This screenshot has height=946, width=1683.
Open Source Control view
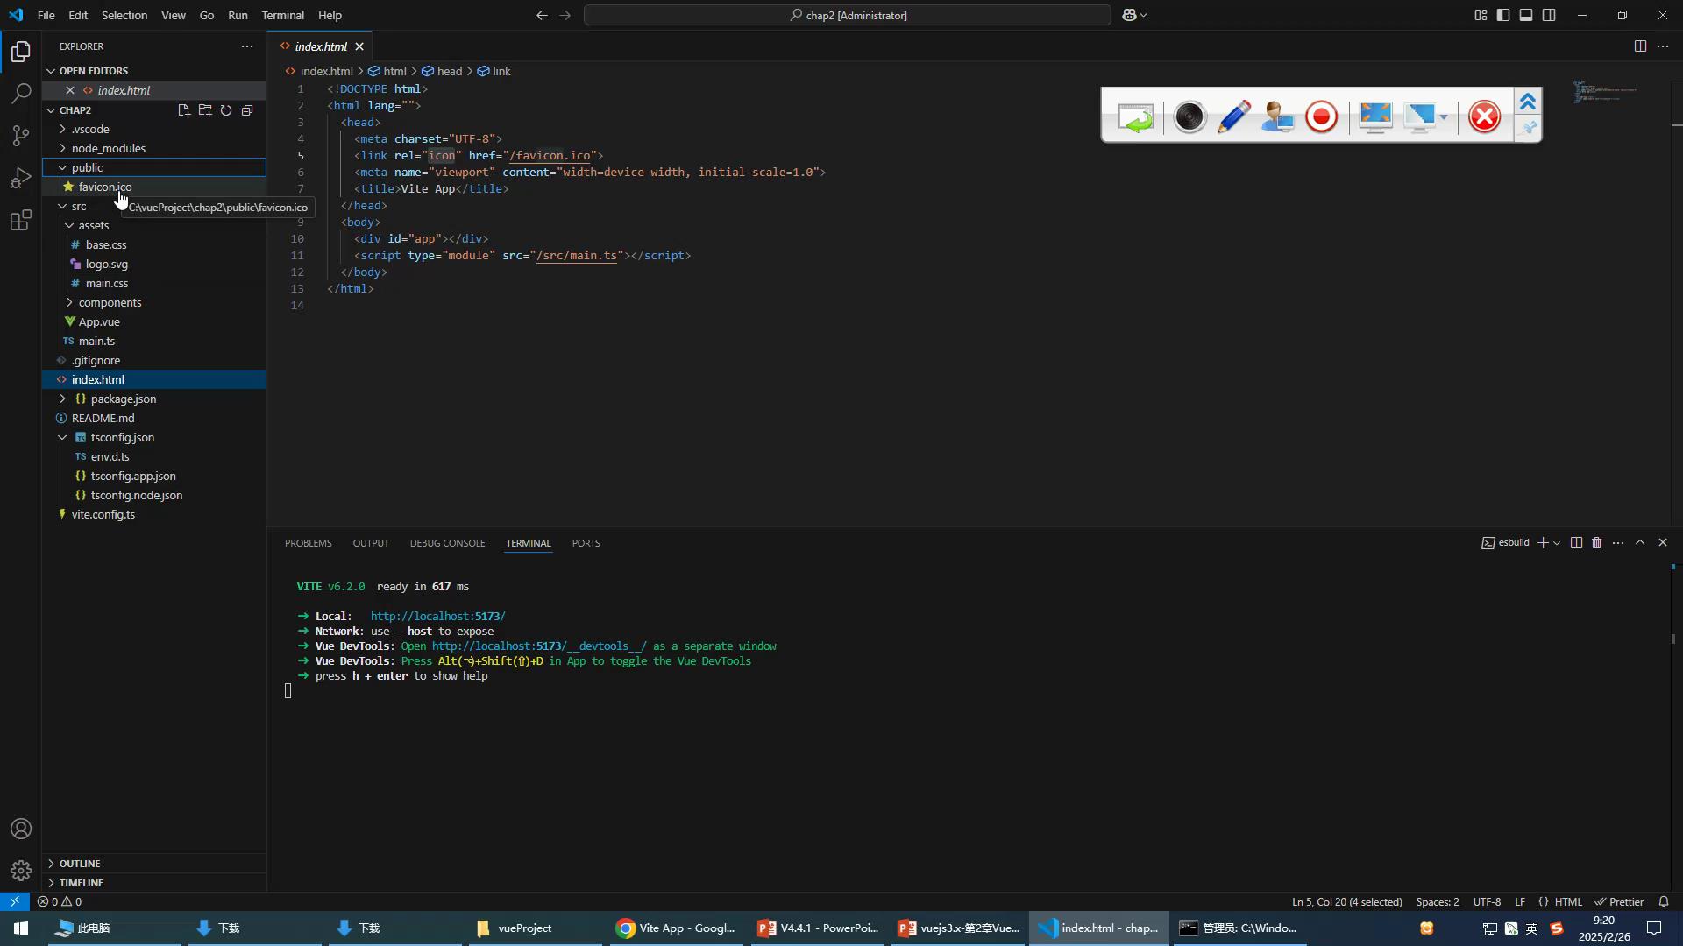pyautogui.click(x=21, y=136)
